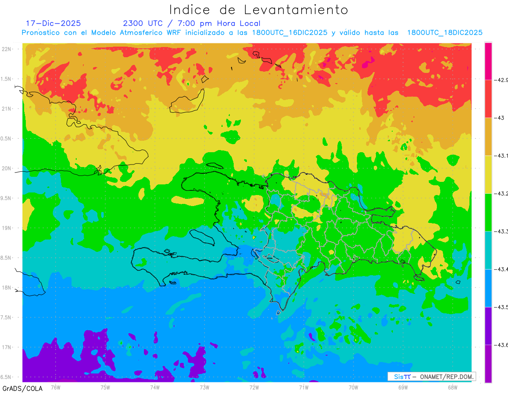Screen dimensions: 508x393
Task: Click legend value '-43.5'
Action: click(502, 307)
